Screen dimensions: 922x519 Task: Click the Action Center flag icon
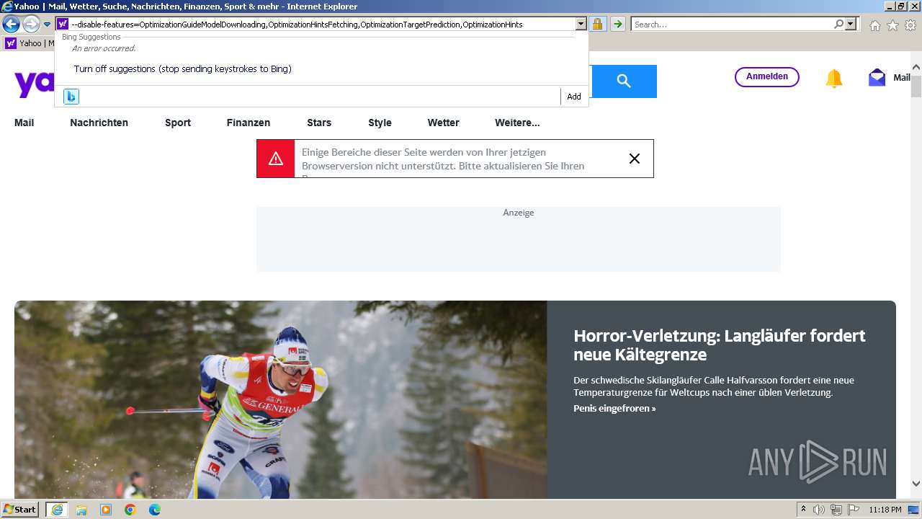tap(854, 510)
